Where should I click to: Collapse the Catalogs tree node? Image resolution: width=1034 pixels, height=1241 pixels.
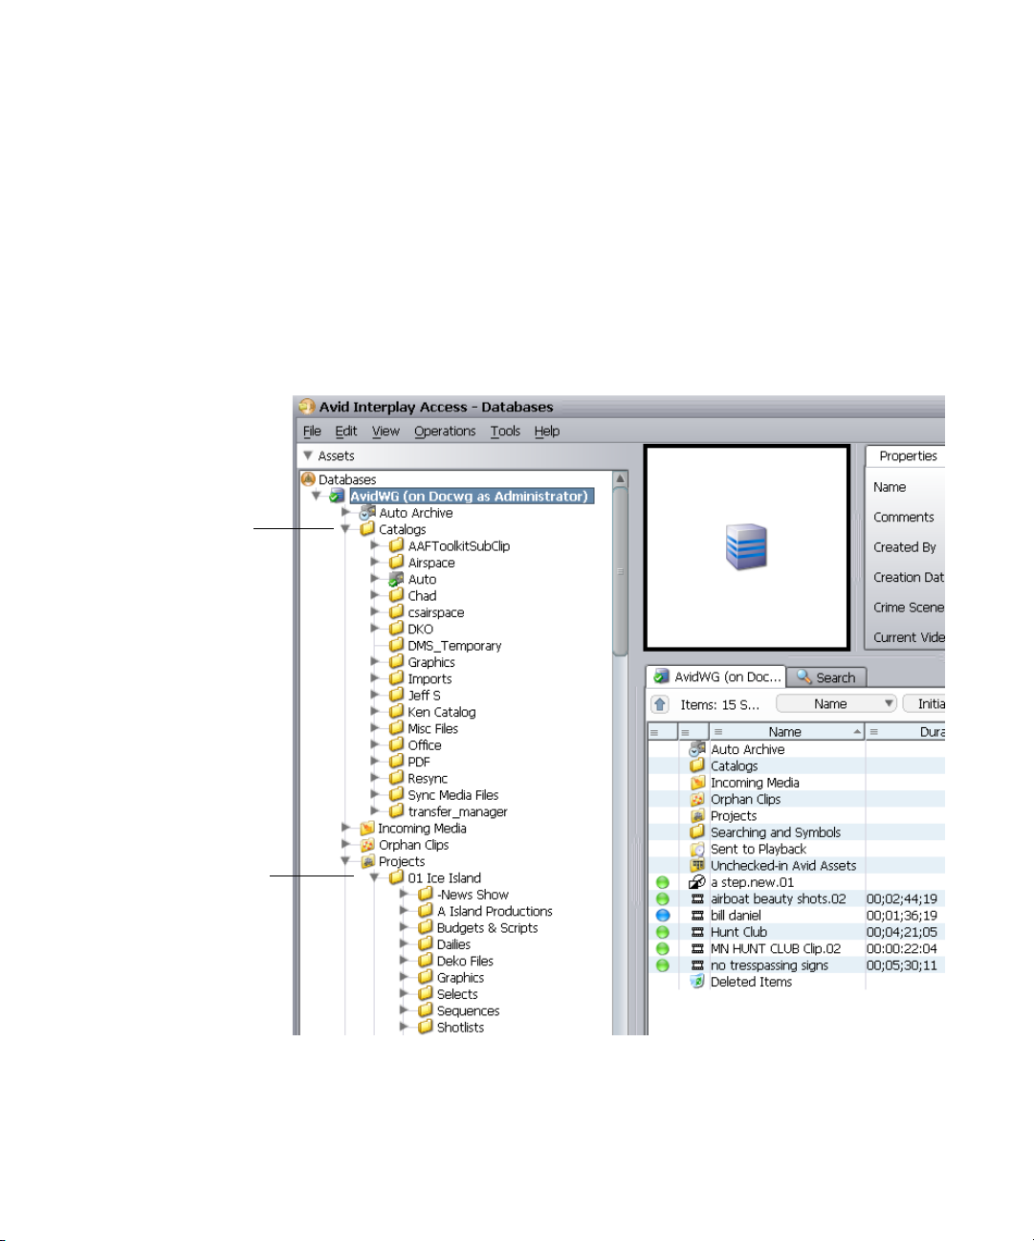point(345,529)
